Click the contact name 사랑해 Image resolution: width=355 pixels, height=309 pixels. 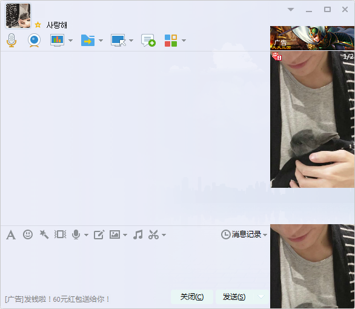pos(56,25)
